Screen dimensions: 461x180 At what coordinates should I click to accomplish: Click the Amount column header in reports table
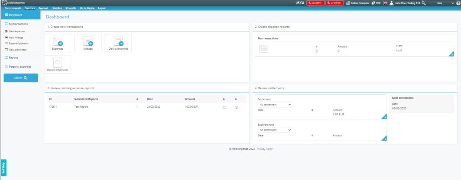tap(190, 99)
